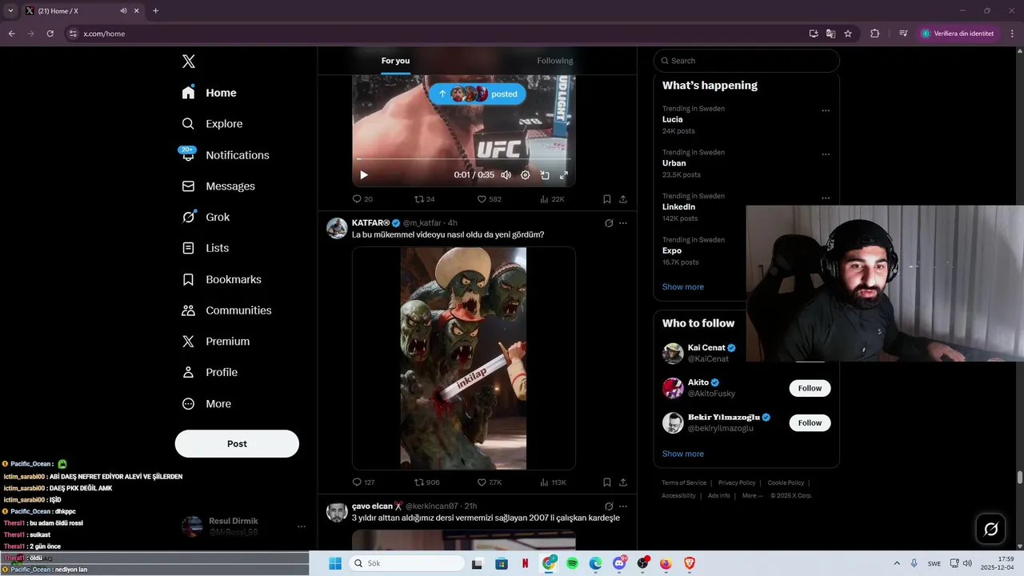Click the X Search input field
The image size is (1024, 576).
[746, 61]
